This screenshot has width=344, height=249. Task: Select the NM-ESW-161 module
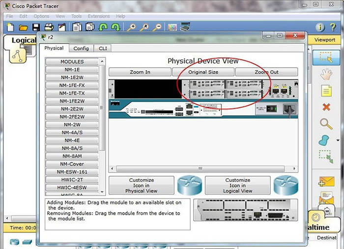[x=72, y=172]
